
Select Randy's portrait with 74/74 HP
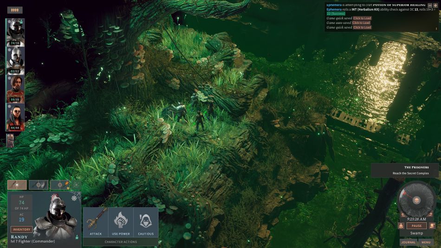(x=15, y=32)
